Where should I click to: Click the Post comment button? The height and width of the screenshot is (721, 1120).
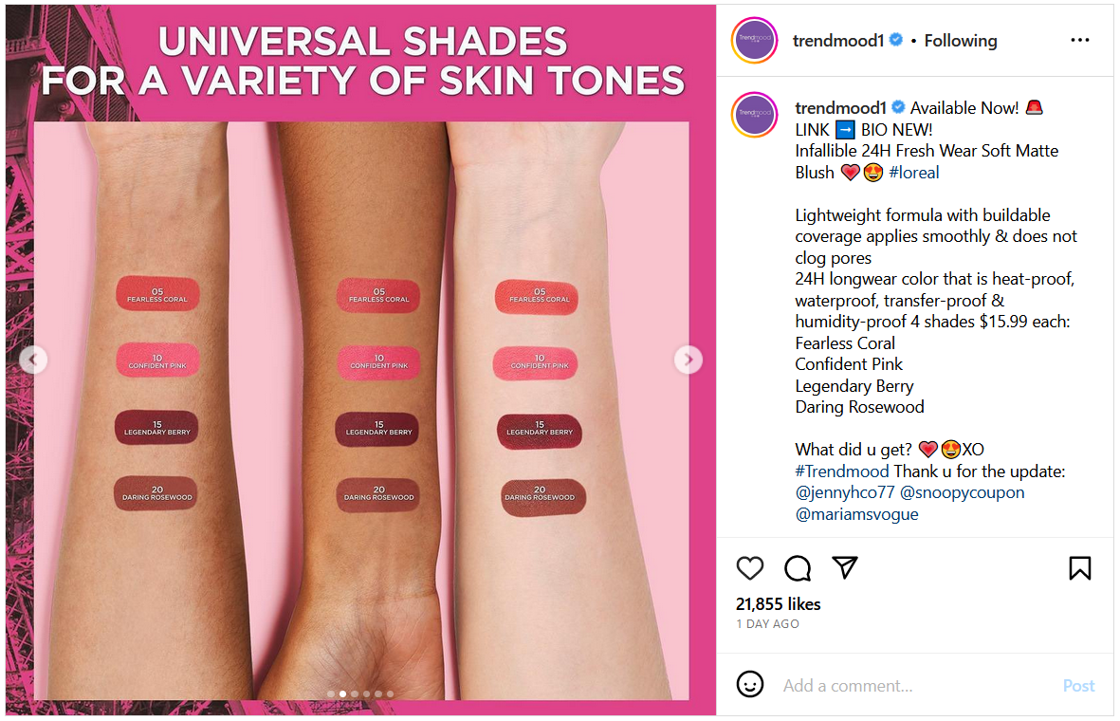point(1078,685)
